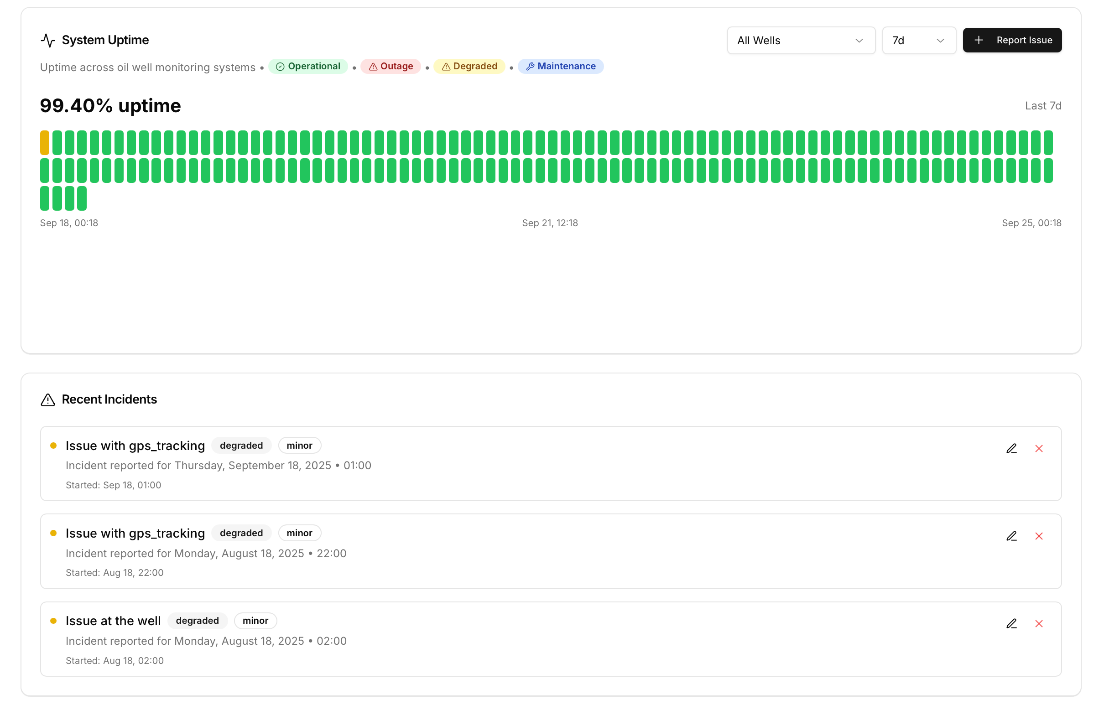Viewport: 1104px width, 715px height.
Task: Click the last green bar in third row
Action: 82,198
